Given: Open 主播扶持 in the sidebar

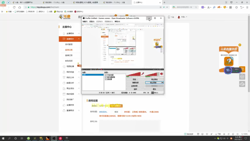Looking at the screenshot, I should (70, 105).
